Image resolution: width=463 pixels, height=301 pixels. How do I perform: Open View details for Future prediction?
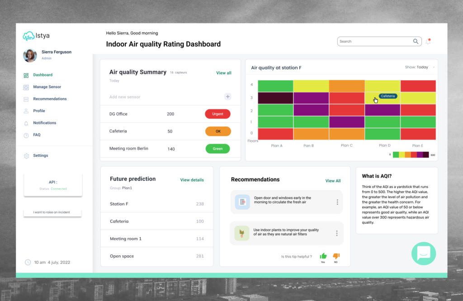coord(192,180)
